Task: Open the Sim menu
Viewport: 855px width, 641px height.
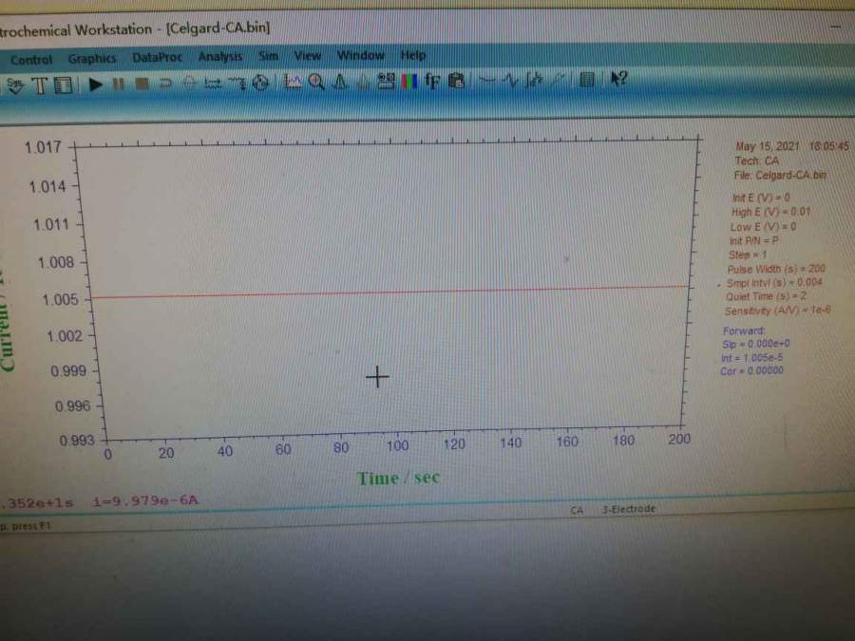Action: coord(268,57)
